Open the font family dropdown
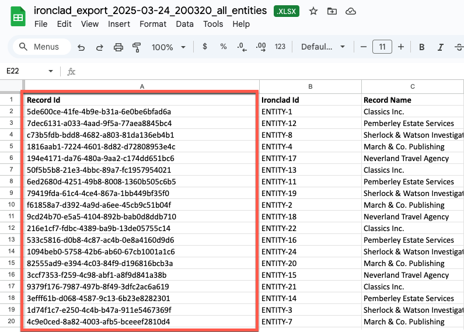The image size is (464, 332). pos(323,47)
